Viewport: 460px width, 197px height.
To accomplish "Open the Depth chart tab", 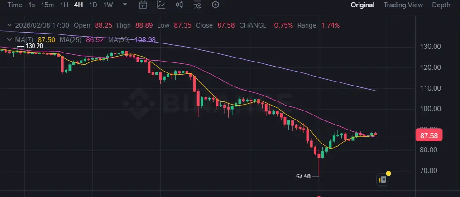I will pyautogui.click(x=441, y=5).
